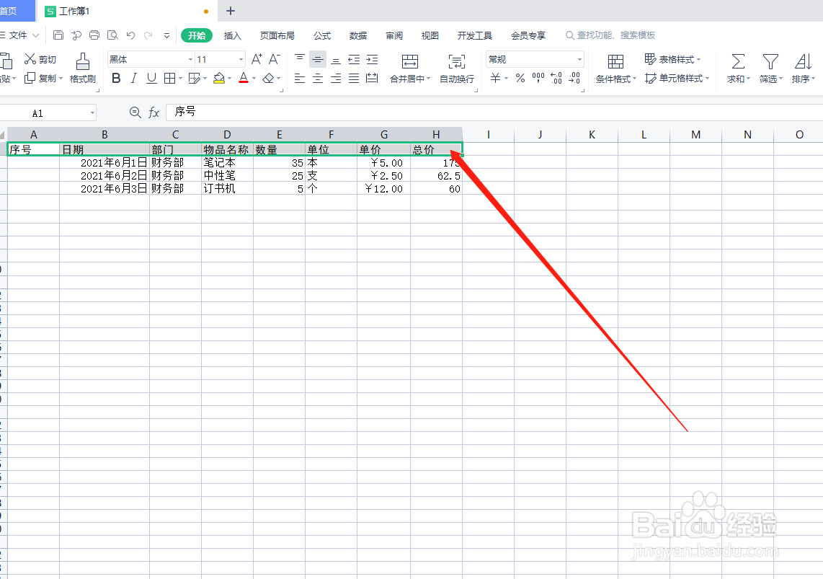This screenshot has height=579, width=823.
Task: Expand the 单元格样式 dropdown
Action: (x=708, y=78)
